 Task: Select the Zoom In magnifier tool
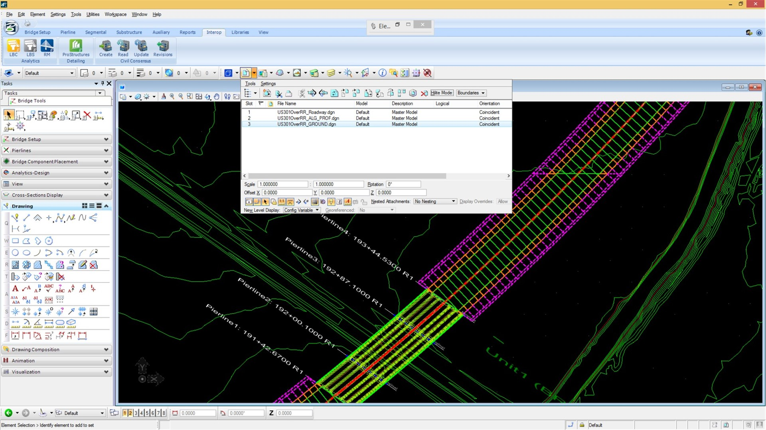(172, 97)
